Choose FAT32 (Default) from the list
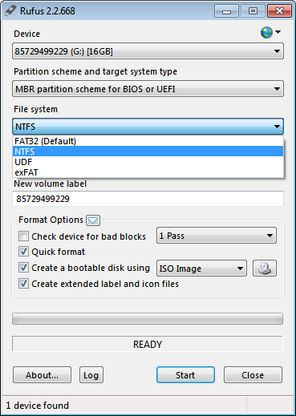Screen dimensions: 296x416 click(x=148, y=141)
